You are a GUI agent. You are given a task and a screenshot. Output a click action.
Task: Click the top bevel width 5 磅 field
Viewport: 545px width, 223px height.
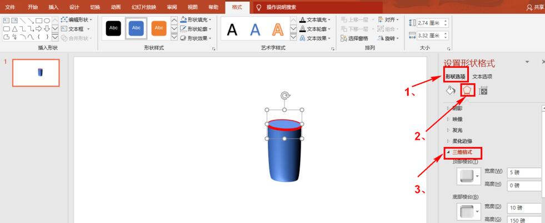(523, 171)
